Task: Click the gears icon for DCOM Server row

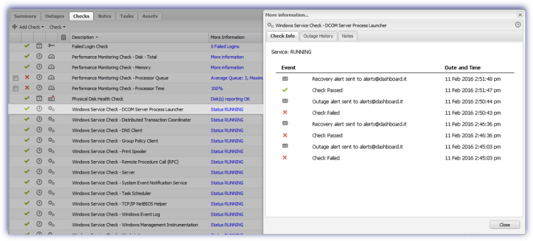Action: pyautogui.click(x=52, y=109)
